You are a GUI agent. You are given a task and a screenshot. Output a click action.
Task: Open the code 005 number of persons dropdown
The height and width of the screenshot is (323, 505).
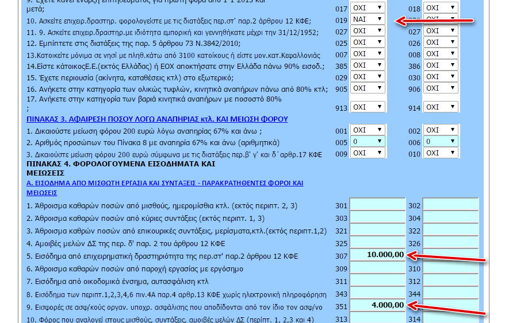[367, 142]
